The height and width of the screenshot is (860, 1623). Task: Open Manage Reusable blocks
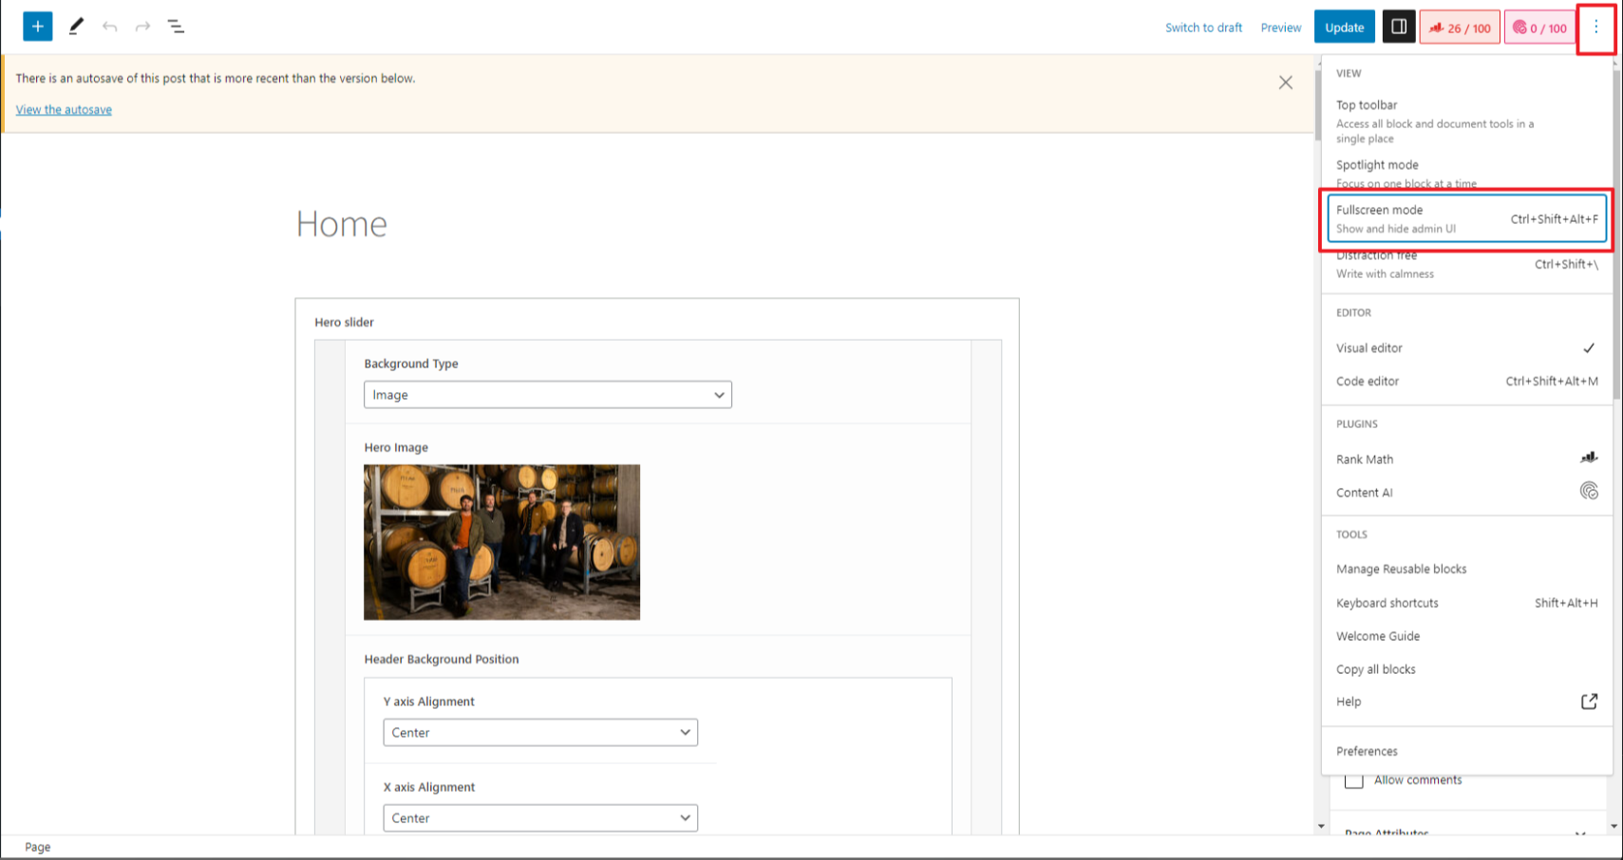(x=1466, y=570)
